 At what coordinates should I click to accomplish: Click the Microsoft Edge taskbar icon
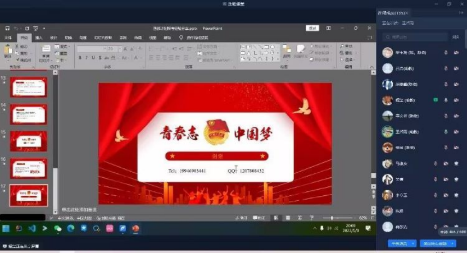tap(71, 228)
